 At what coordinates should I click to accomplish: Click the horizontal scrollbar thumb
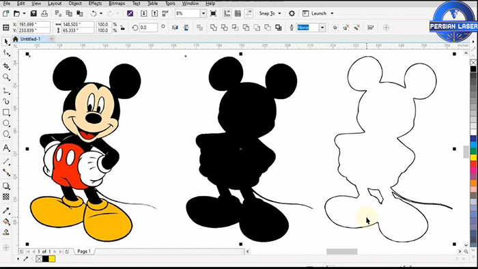click(341, 251)
